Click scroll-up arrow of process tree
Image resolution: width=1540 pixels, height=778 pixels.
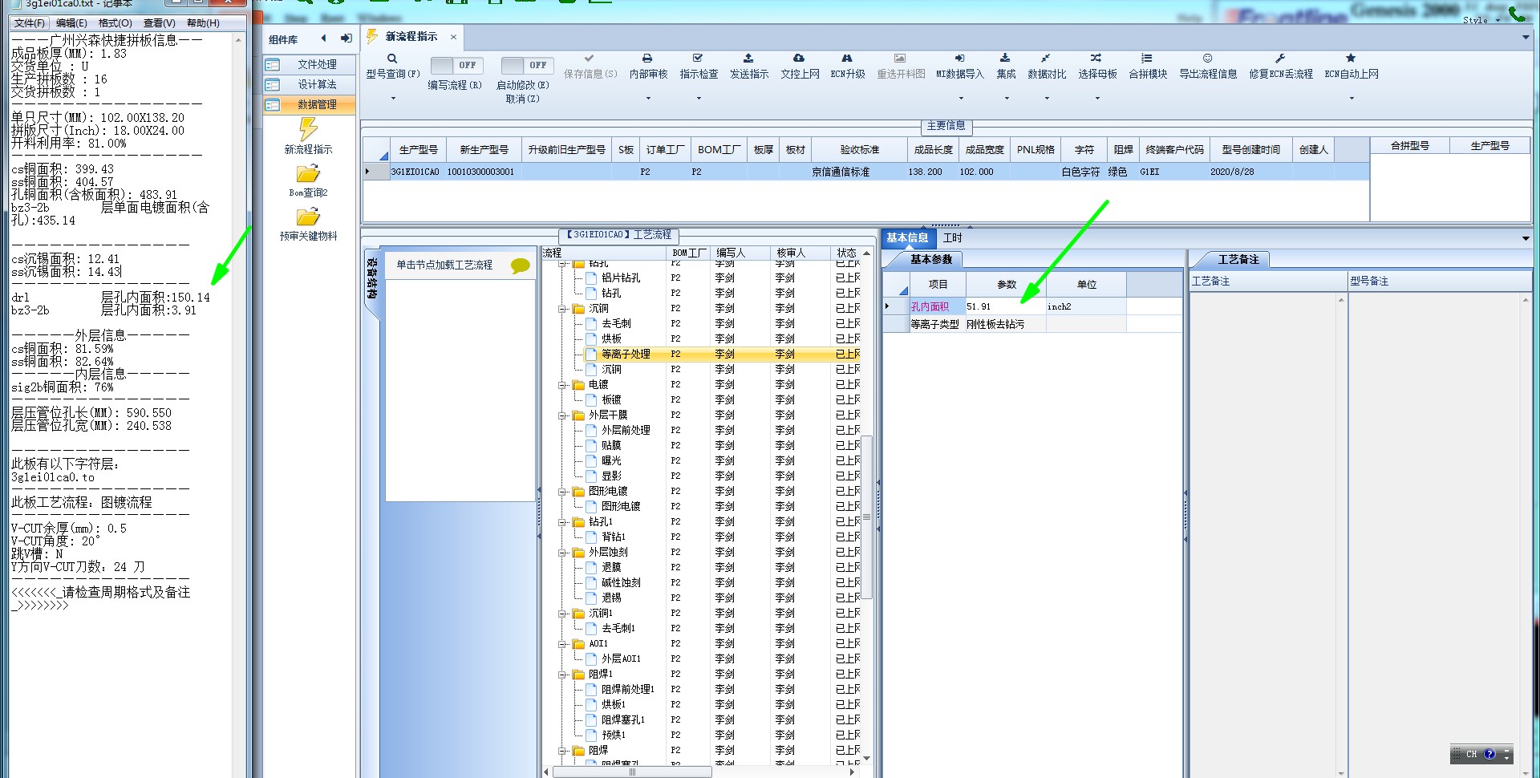[x=866, y=253]
